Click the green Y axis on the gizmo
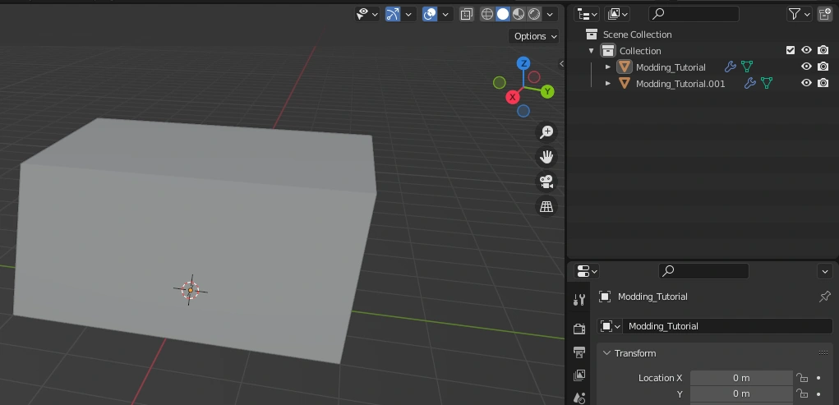The width and height of the screenshot is (839, 405). click(547, 91)
